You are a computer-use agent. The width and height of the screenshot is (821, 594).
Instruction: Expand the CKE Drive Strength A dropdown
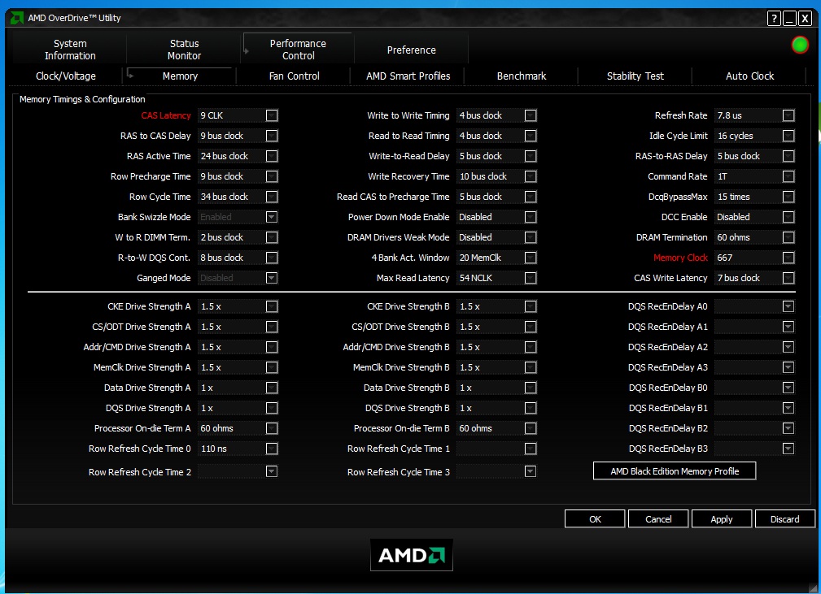pos(272,306)
